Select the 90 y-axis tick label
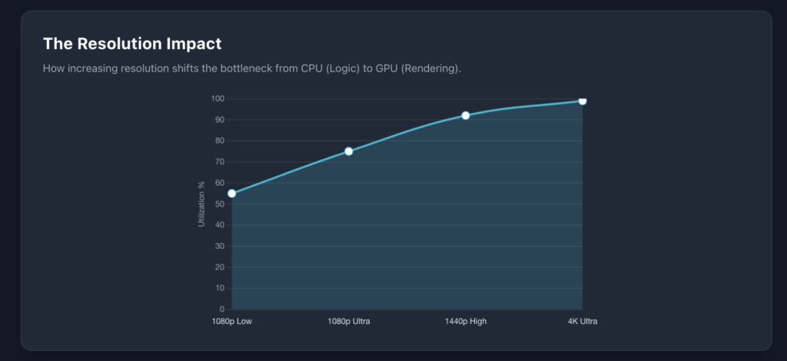787x361 pixels. [218, 120]
